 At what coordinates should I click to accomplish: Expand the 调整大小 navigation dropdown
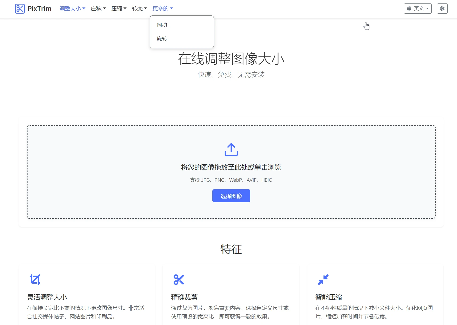tap(72, 9)
